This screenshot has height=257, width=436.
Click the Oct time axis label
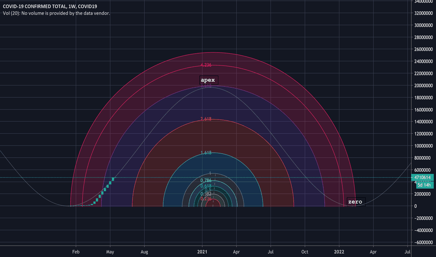coord(305,252)
